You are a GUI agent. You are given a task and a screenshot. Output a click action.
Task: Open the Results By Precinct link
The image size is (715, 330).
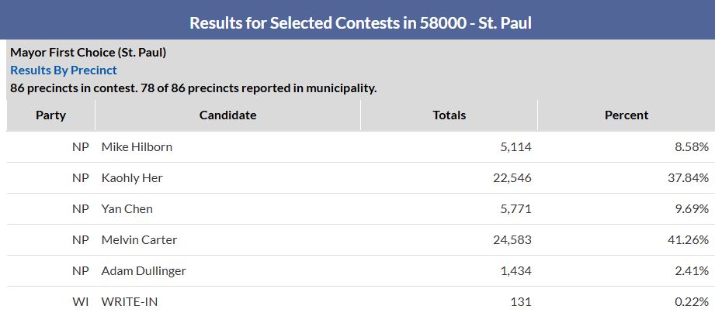(64, 70)
